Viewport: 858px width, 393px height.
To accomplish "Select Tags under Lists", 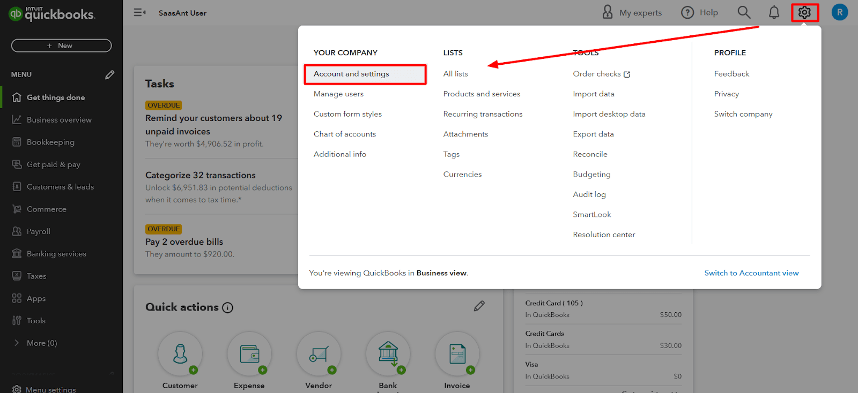I will [452, 154].
